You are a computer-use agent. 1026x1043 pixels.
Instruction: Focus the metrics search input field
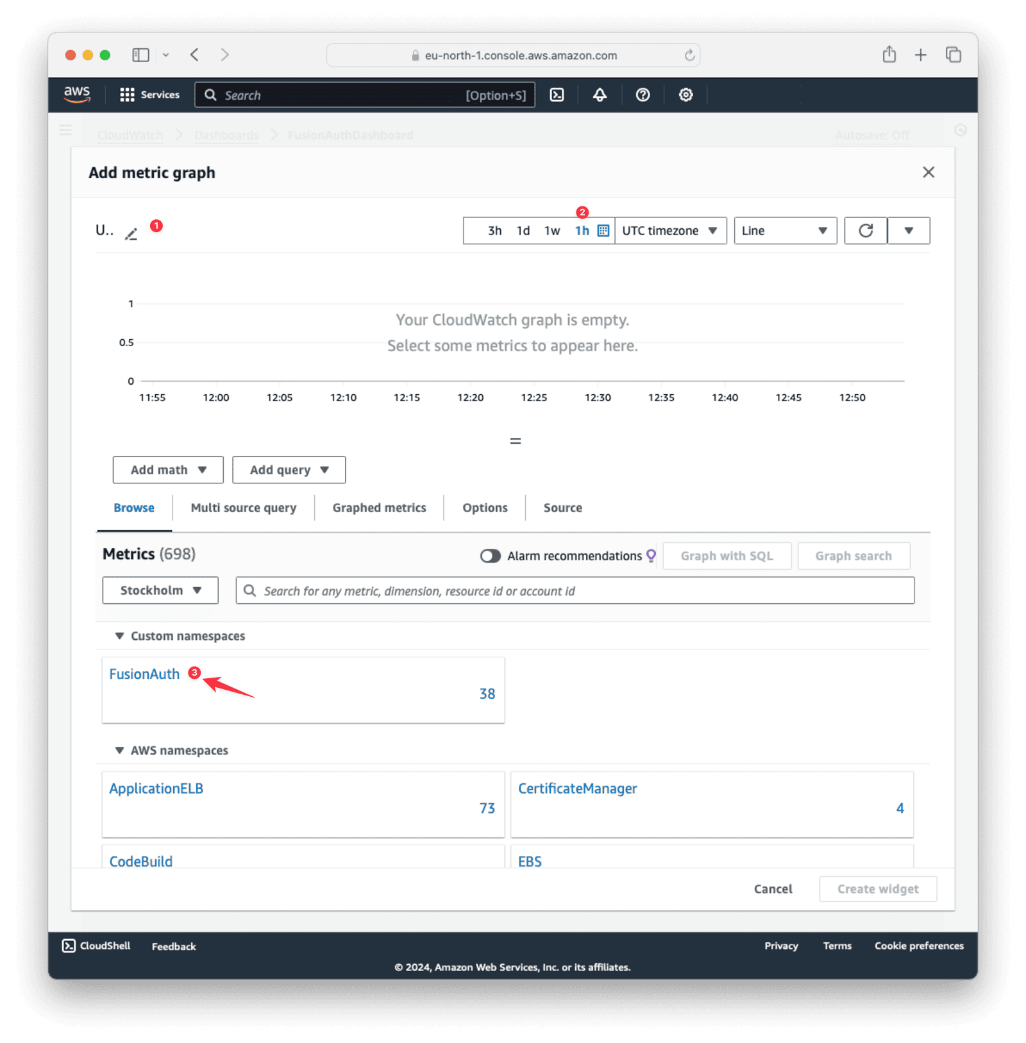pos(575,590)
